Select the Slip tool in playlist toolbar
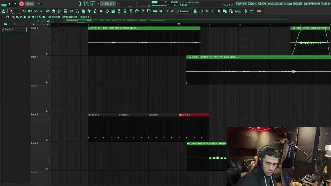The height and width of the screenshot is (186, 331). tap(29, 17)
